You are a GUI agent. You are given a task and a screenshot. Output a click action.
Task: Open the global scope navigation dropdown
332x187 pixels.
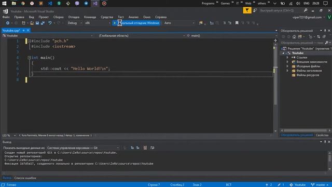pyautogui.click(x=142, y=36)
